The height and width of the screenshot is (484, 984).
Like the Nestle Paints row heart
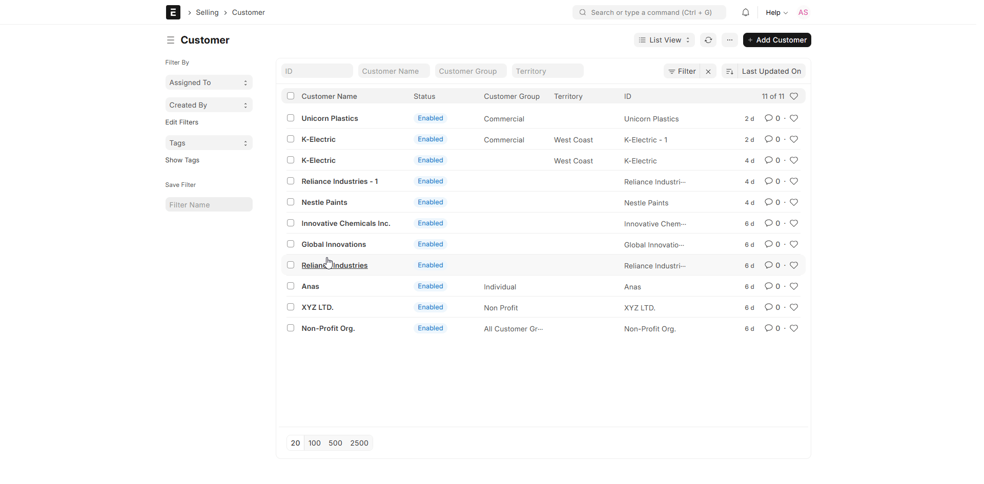[794, 202]
